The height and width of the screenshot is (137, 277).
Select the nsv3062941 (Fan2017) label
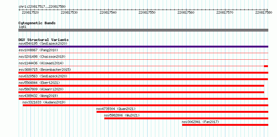pyautogui.click(x=200, y=122)
